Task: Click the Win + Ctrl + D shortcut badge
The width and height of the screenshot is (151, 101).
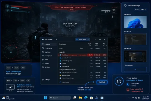Action: (140, 9)
